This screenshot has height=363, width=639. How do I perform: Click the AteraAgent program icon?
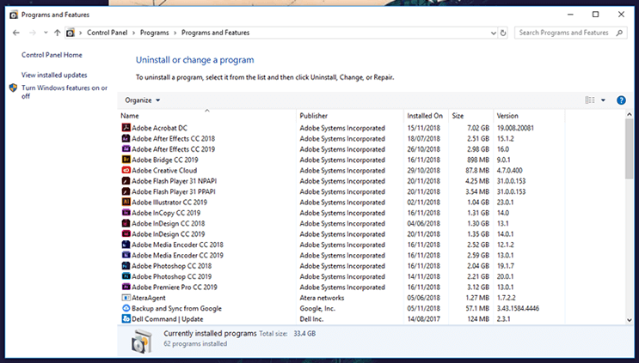pyautogui.click(x=126, y=298)
